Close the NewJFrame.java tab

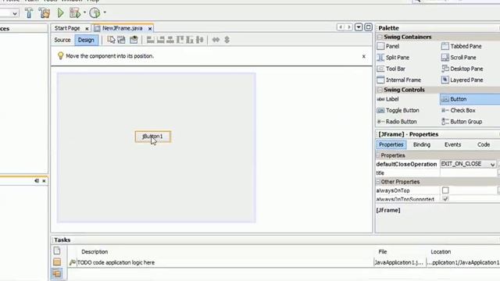pyautogui.click(x=150, y=29)
